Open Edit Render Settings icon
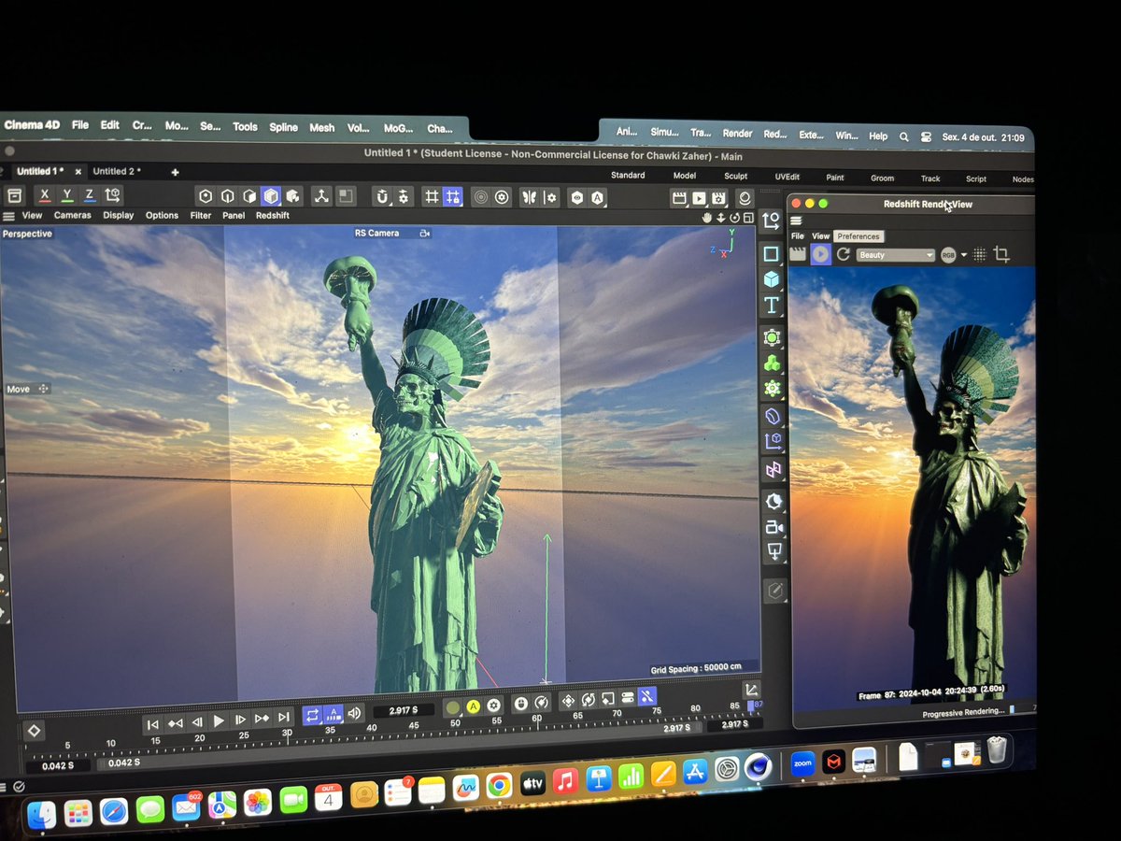The image size is (1121, 841). (718, 198)
